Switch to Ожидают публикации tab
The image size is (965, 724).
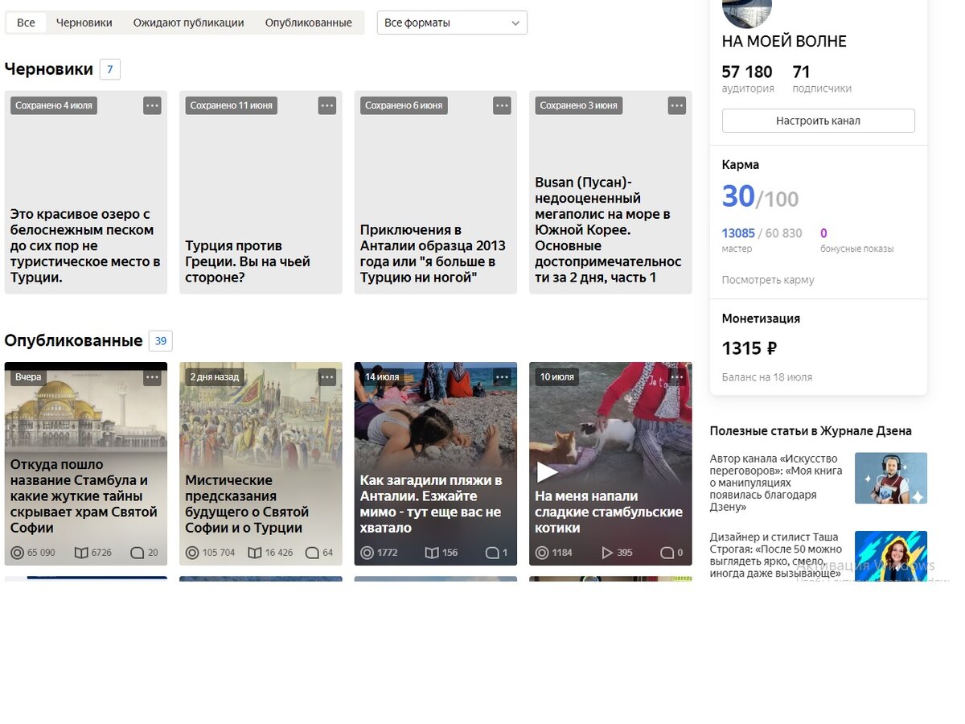(x=188, y=23)
